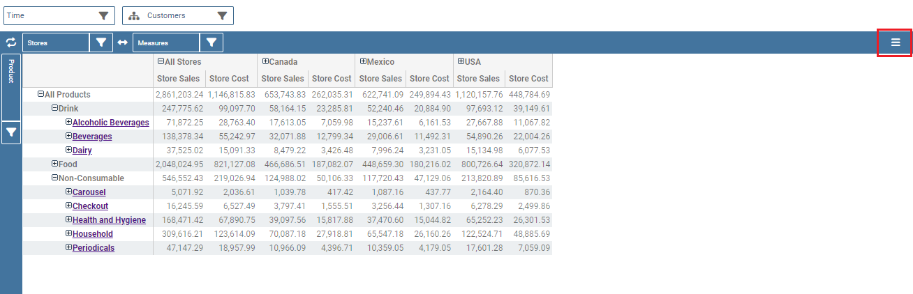
Task: Collapse the All Stores column
Action: tap(161, 61)
